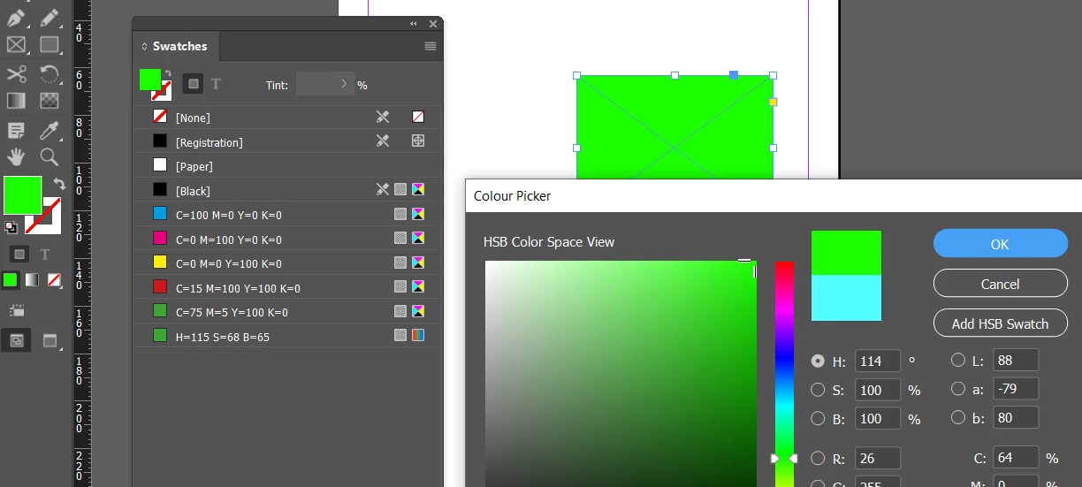
Task: Click Add HSB Swatch button
Action: (1000, 323)
